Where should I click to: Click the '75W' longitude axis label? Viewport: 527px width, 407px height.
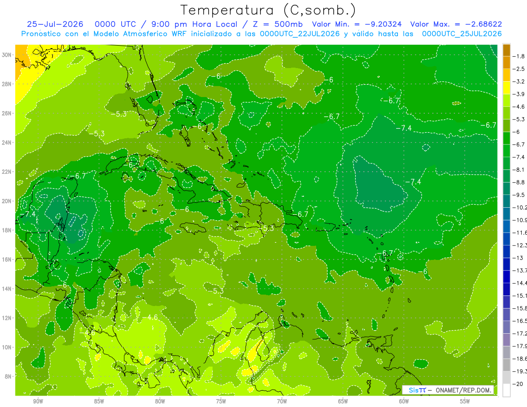pos(221,401)
